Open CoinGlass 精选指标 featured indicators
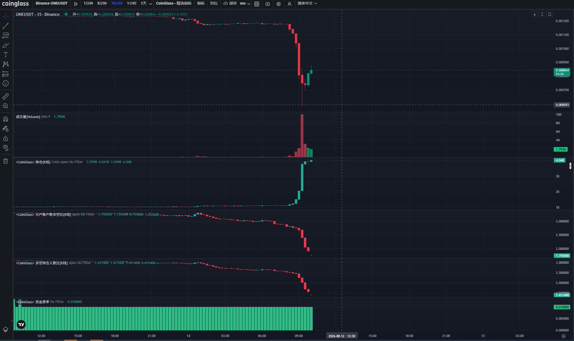This screenshot has width=574, height=341. tap(174, 3)
